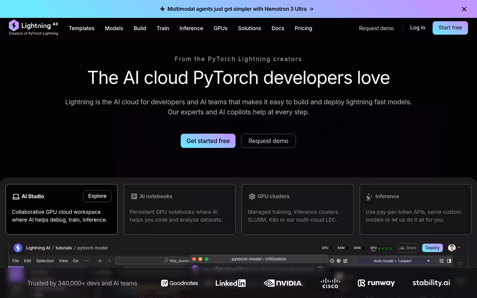Click the layout grid icon

(x=442, y=261)
